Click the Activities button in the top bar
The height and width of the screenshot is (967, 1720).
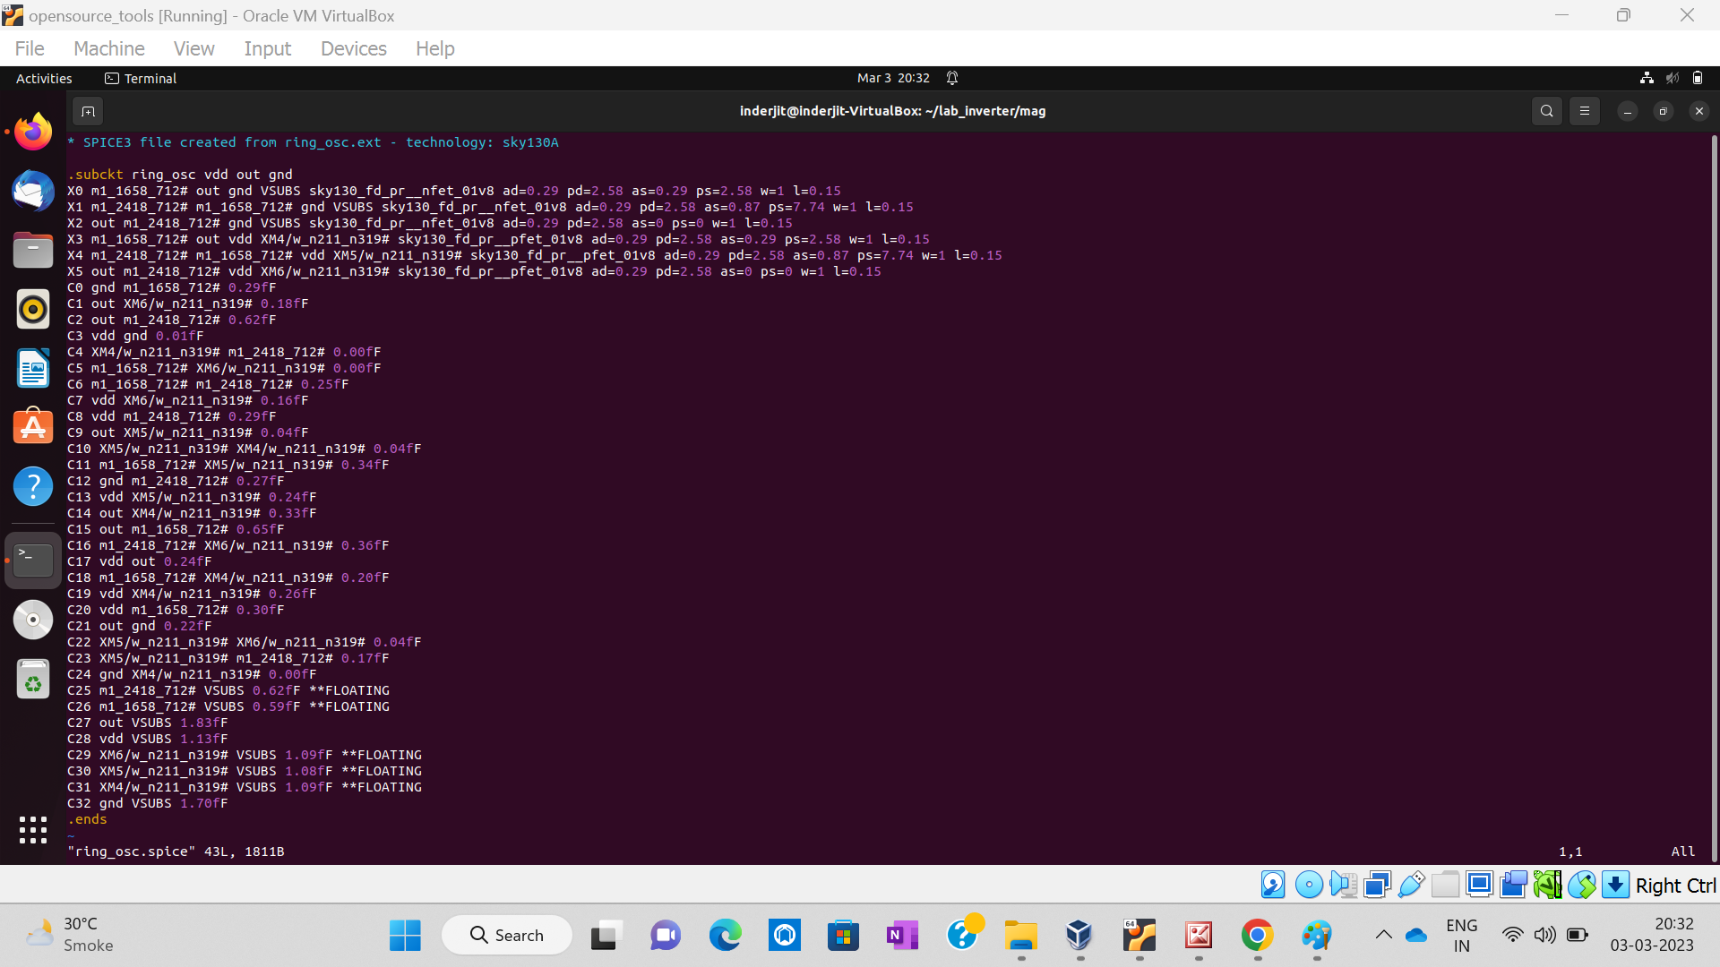coord(43,79)
